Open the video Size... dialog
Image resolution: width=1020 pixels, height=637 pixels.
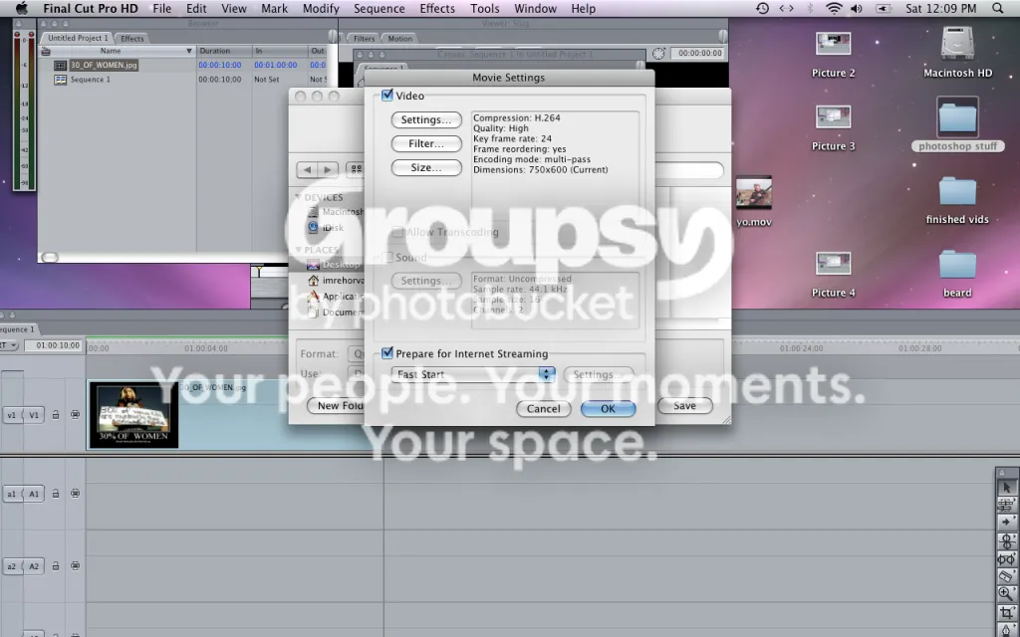[x=426, y=167]
